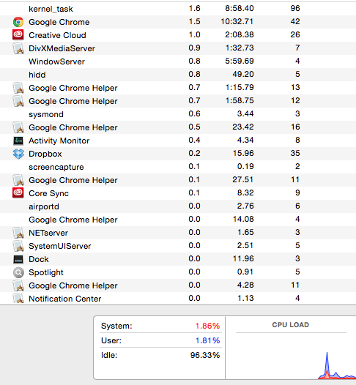Select the WindowServer process name
Screen dimensions: 356x385
tap(56, 61)
